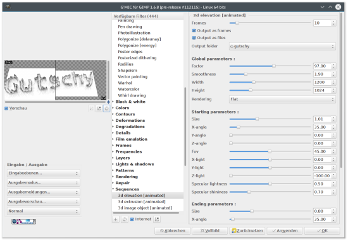348x241 pixels.
Task: Click the keep-above arrow in title bar
Action: [330, 7]
